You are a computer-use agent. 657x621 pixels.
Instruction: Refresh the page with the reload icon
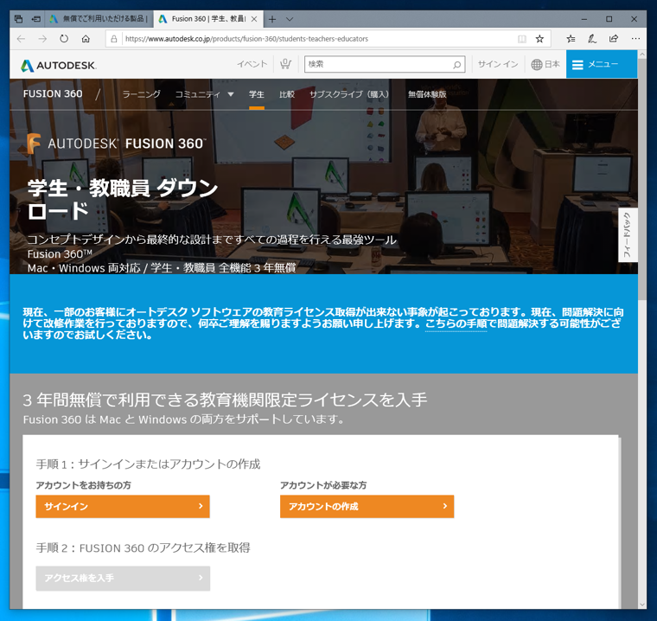click(x=64, y=39)
